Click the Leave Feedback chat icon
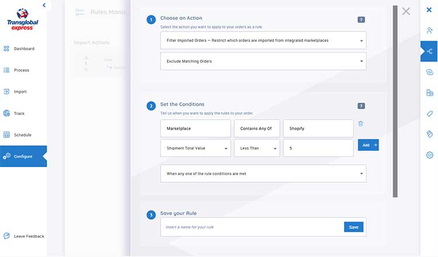The height and width of the screenshot is (257, 438). point(6,236)
